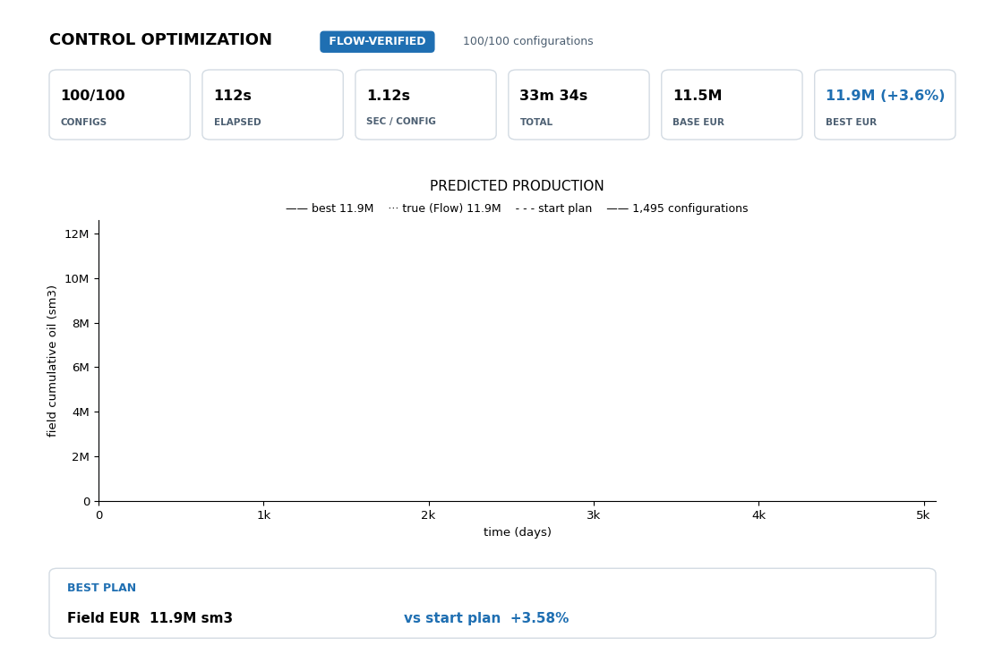Screen dimensions: 985x671
Task: Click the 6M y-axis tick label
Action: 81,367
